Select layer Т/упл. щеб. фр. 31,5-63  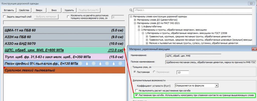(64, 57)
